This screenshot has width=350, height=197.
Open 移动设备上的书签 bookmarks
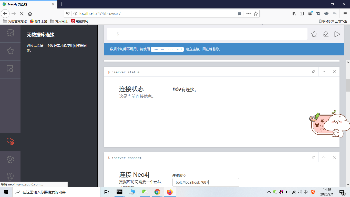[333, 22]
